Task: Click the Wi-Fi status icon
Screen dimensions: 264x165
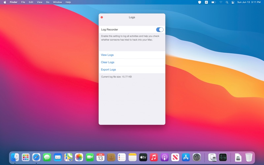Action: click(221, 2)
